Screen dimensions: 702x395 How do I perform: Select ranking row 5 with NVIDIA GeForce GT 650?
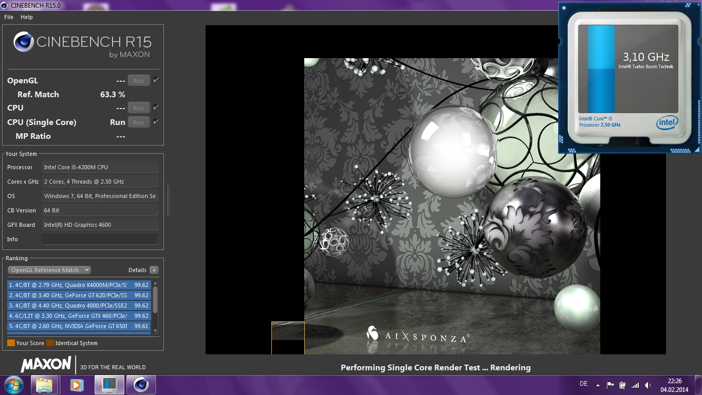pyautogui.click(x=79, y=326)
